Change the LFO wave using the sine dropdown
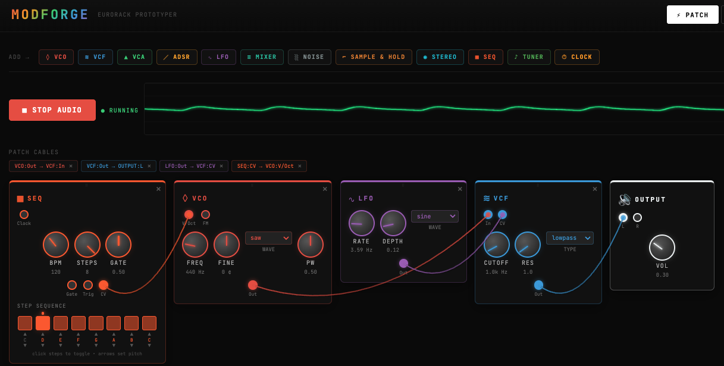The height and width of the screenshot is (366, 724). pyautogui.click(x=434, y=216)
